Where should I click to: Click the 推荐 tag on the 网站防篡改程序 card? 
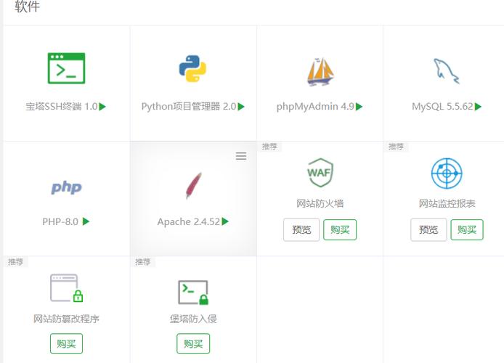pos(15,261)
